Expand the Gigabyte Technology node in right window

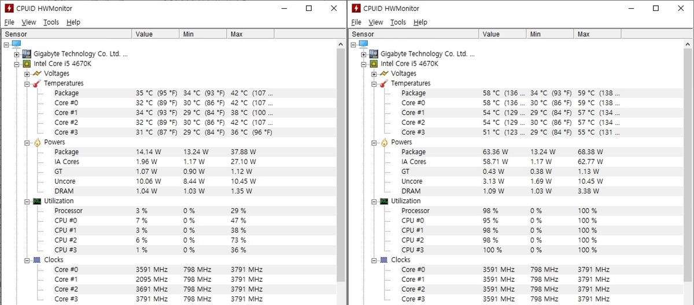[364, 54]
